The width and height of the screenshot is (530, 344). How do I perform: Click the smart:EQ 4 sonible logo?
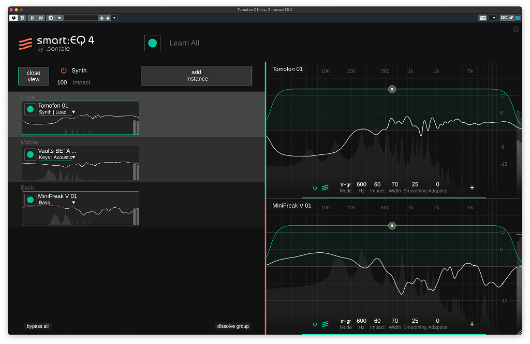coord(56,44)
